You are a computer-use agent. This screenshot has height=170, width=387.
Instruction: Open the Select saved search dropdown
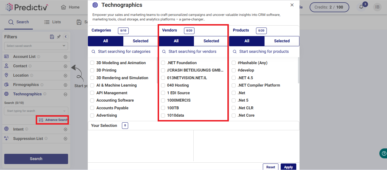36,46
